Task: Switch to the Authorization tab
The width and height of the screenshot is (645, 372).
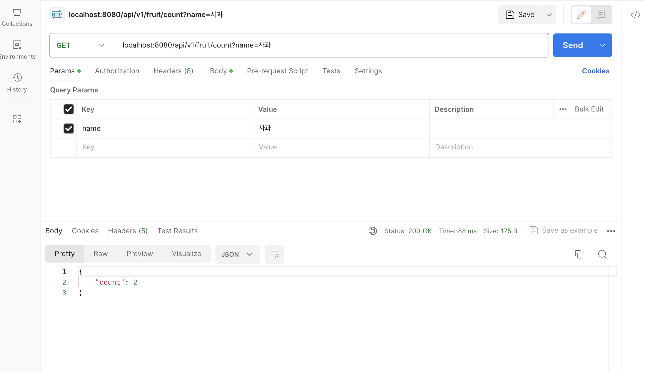Action: 117,71
